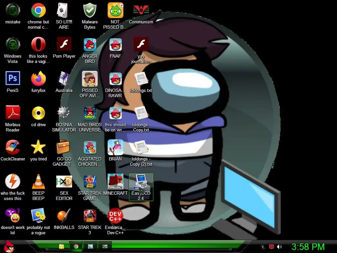This screenshot has width=337, height=253.
Task: Click the red tray notification icon
Action: coord(272,247)
